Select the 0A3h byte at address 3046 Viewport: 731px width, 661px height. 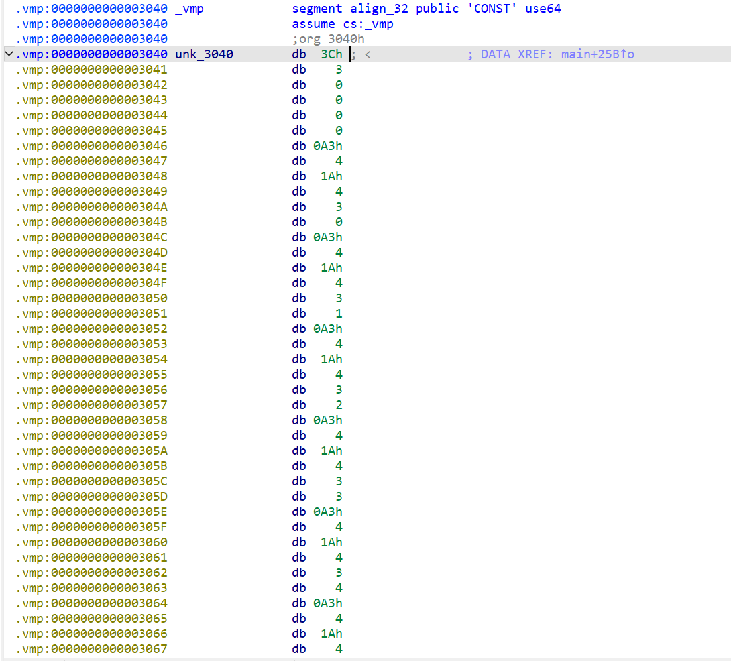pyautogui.click(x=328, y=146)
